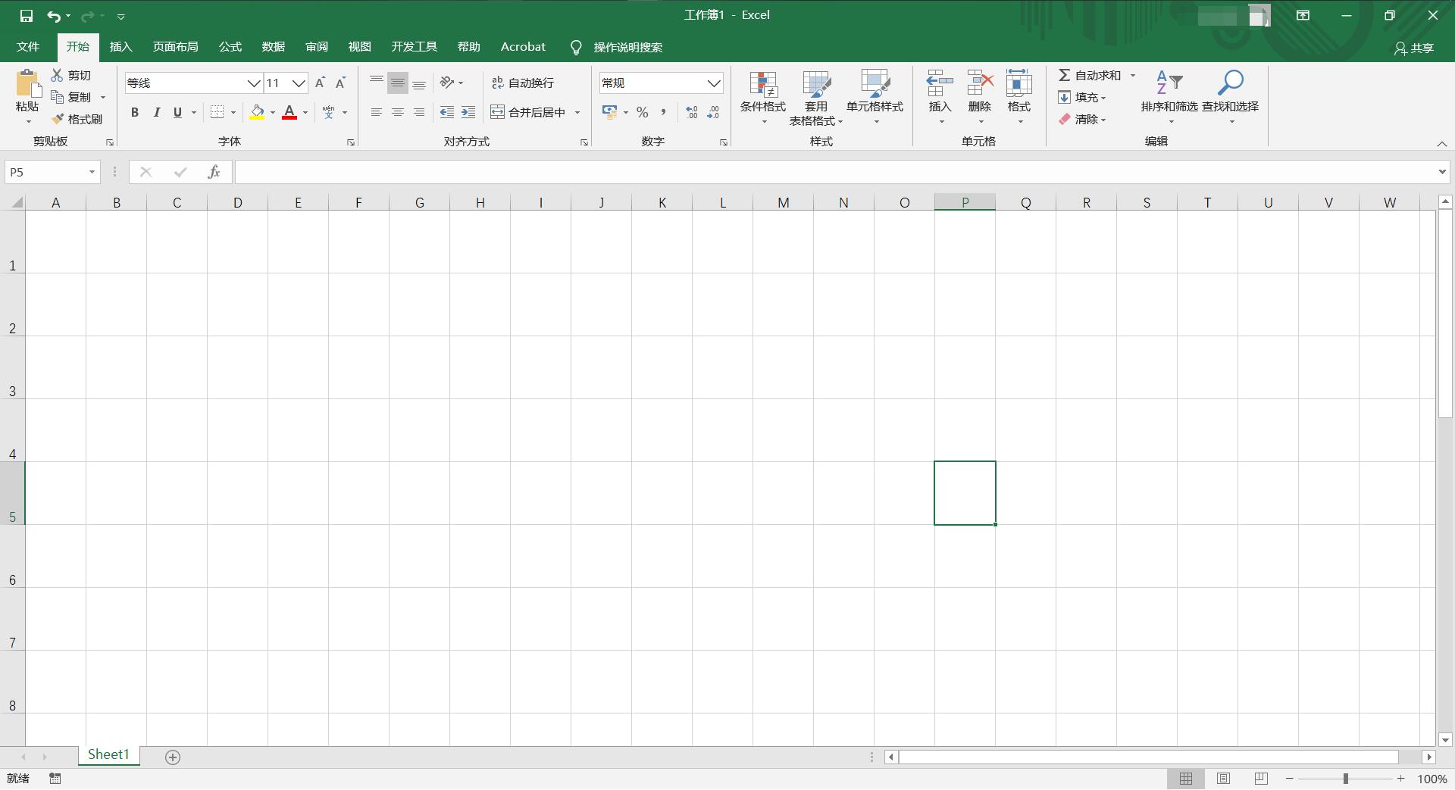Click the Clear (清除) button

1082,119
